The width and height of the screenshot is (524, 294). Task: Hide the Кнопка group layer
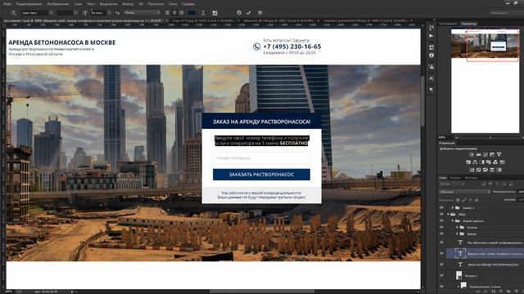point(441,227)
